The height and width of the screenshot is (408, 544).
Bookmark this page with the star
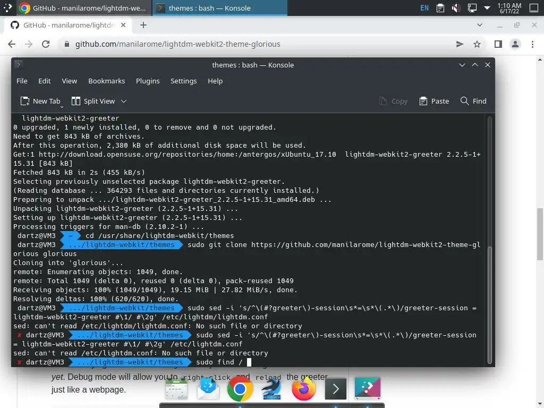pyautogui.click(x=477, y=44)
